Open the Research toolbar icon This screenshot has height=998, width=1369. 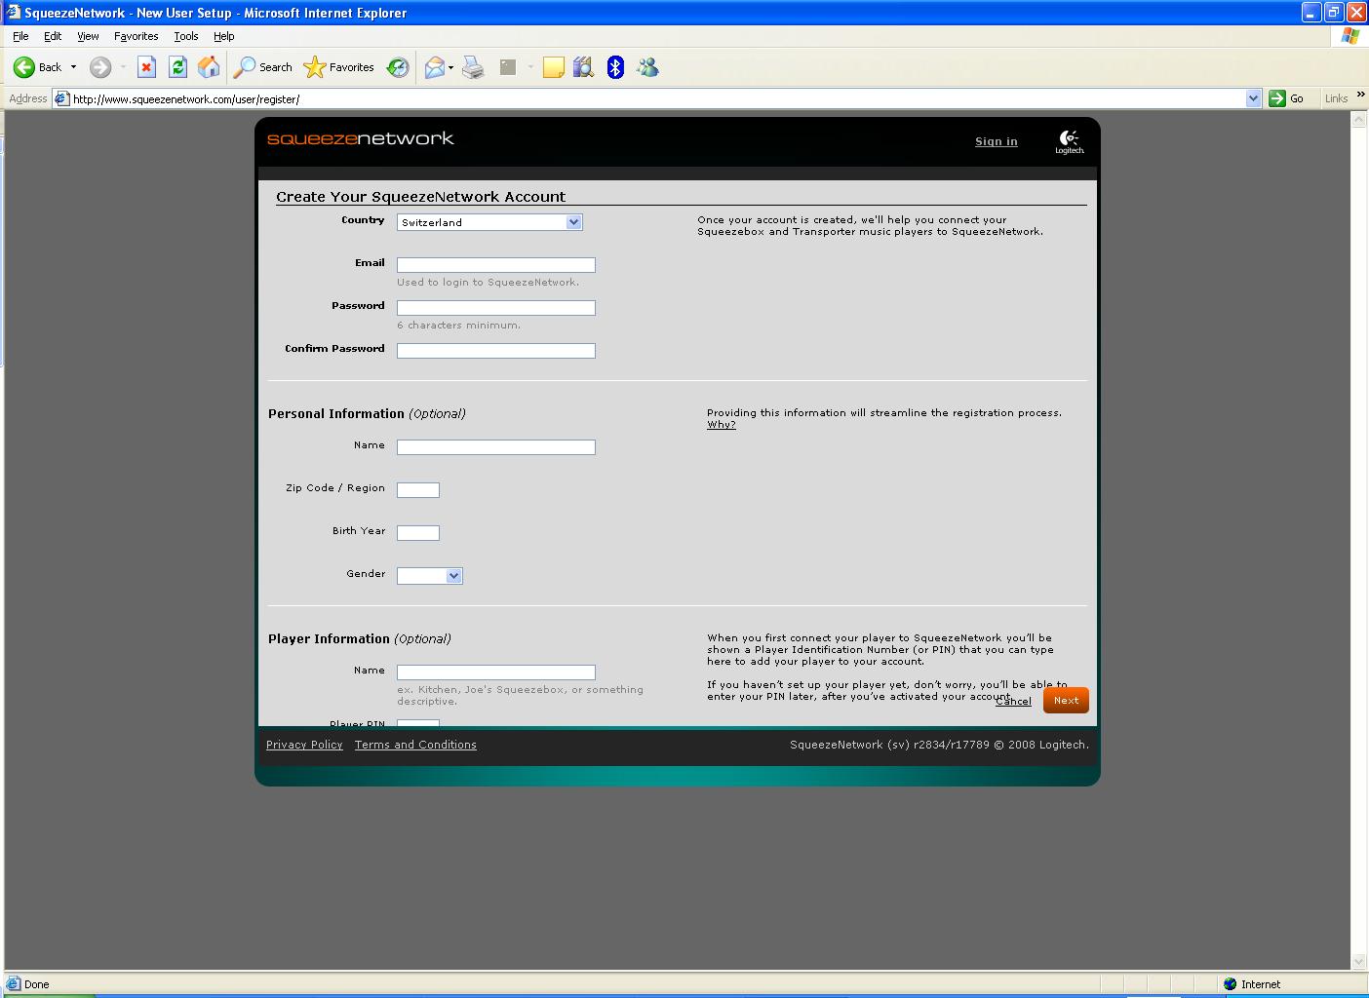tap(583, 67)
